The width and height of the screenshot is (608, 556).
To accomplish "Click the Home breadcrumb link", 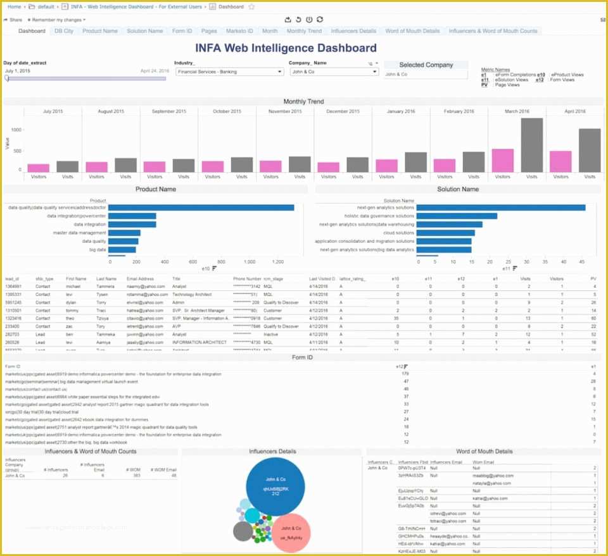I will 15,6.
